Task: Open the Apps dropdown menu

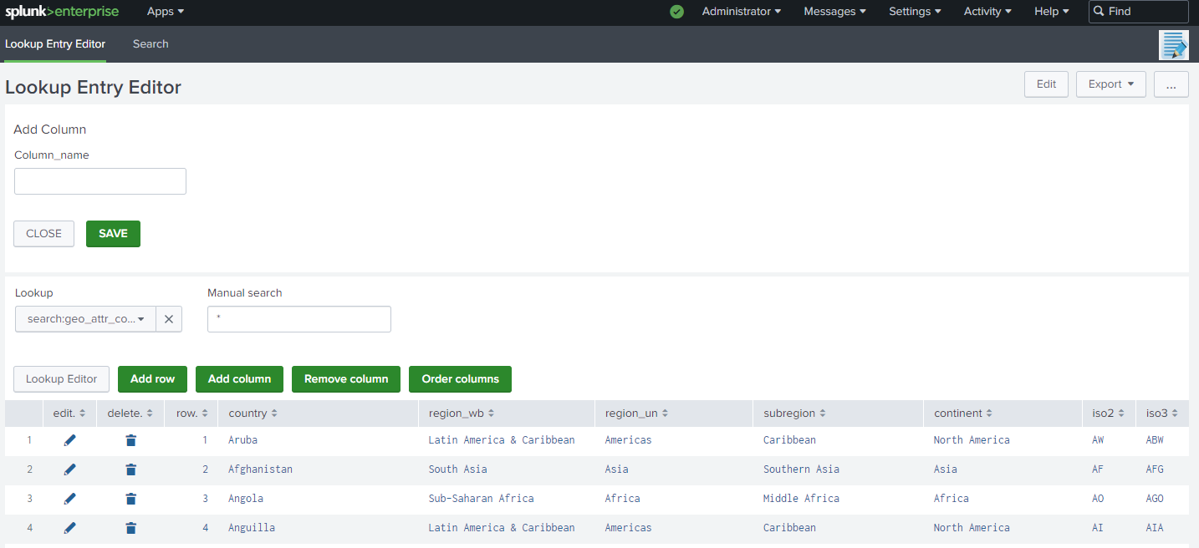Action: 166,12
